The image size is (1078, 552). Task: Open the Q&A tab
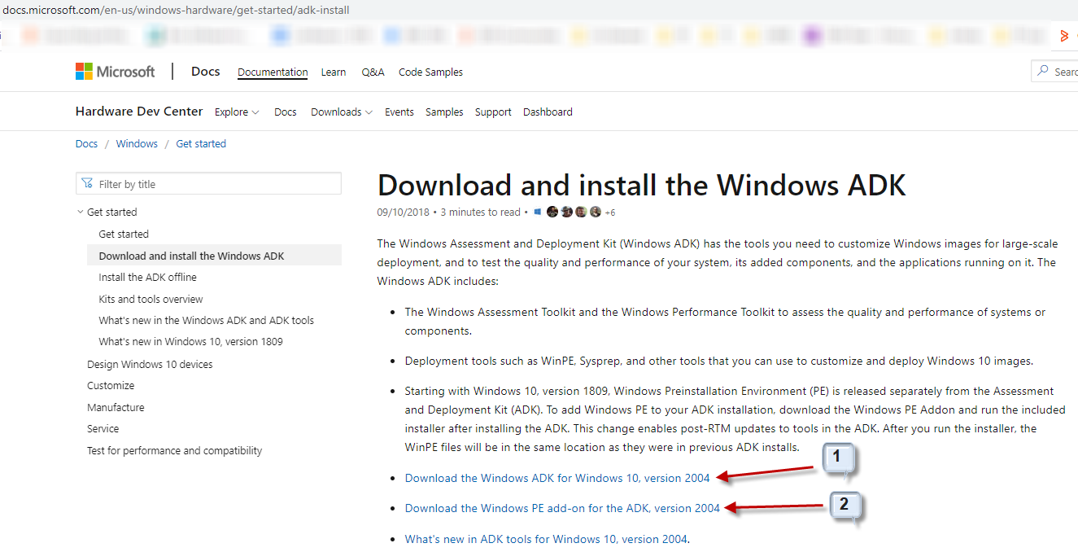tap(373, 72)
